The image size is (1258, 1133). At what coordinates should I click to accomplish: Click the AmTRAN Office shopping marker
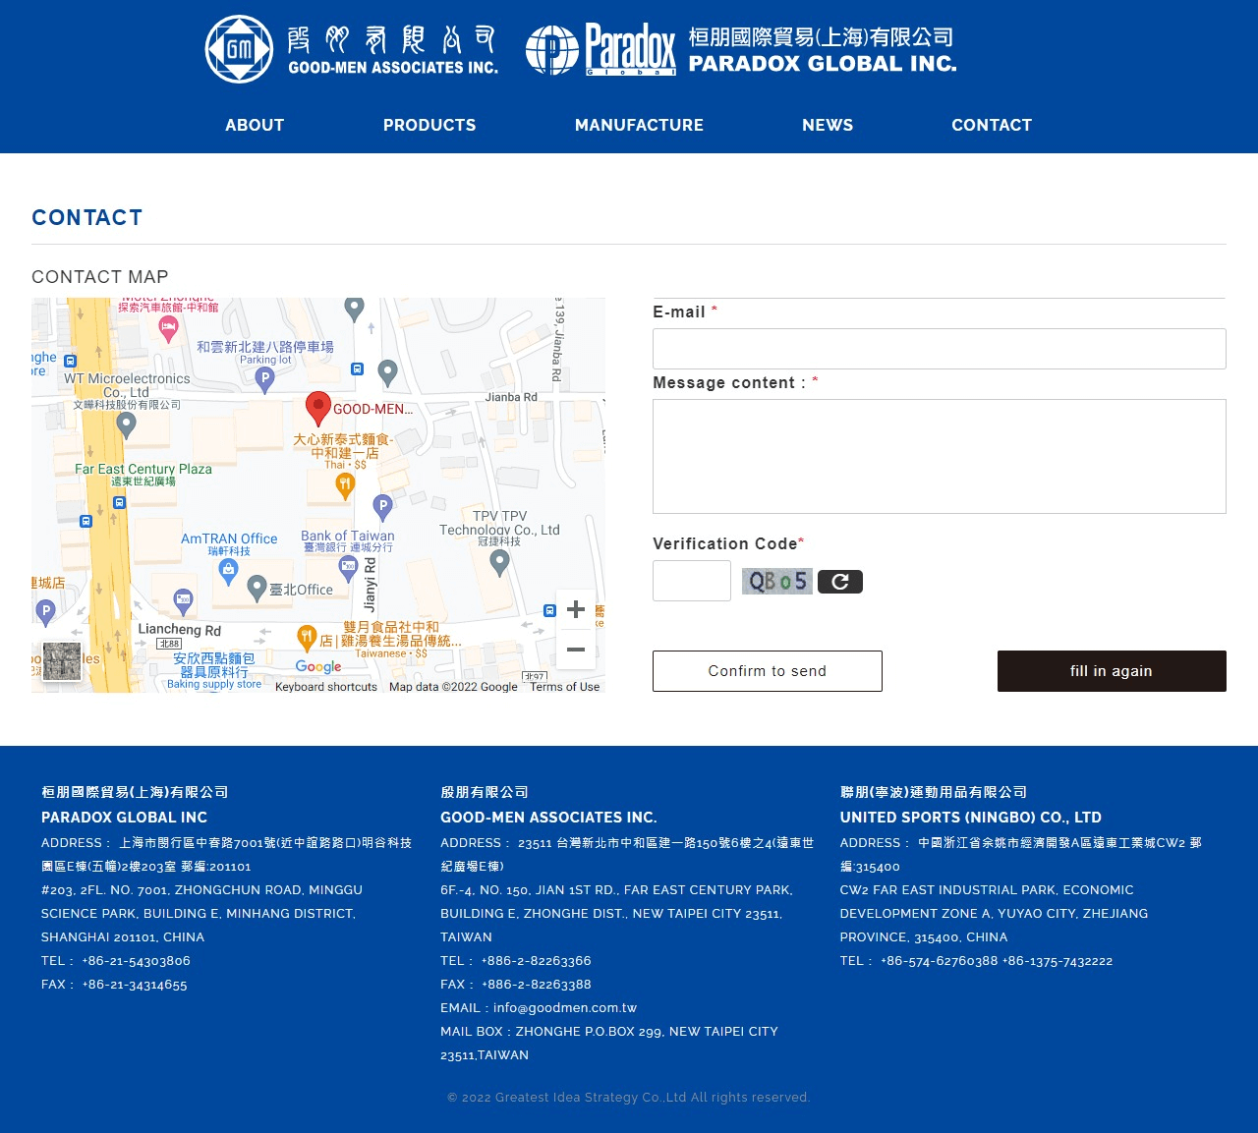point(228,571)
